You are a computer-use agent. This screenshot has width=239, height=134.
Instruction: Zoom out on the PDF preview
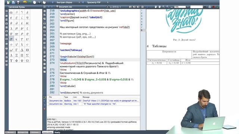point(167,7)
